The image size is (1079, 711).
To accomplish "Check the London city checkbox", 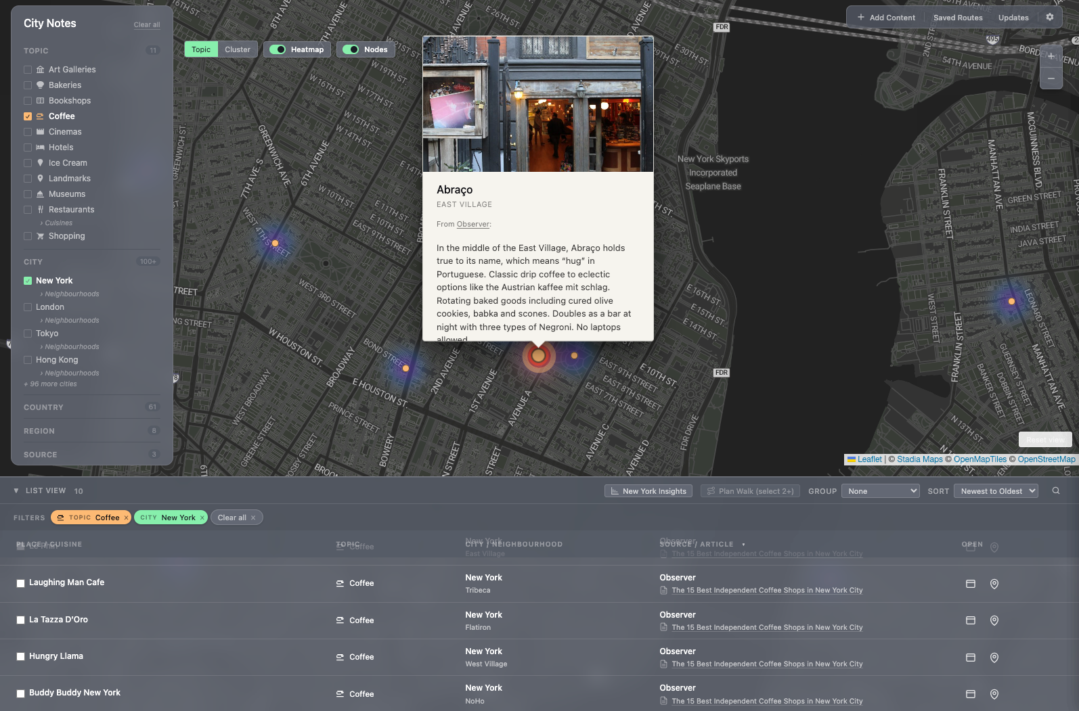I will (x=28, y=307).
